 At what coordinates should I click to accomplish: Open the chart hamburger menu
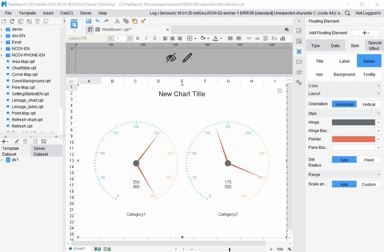(279, 91)
